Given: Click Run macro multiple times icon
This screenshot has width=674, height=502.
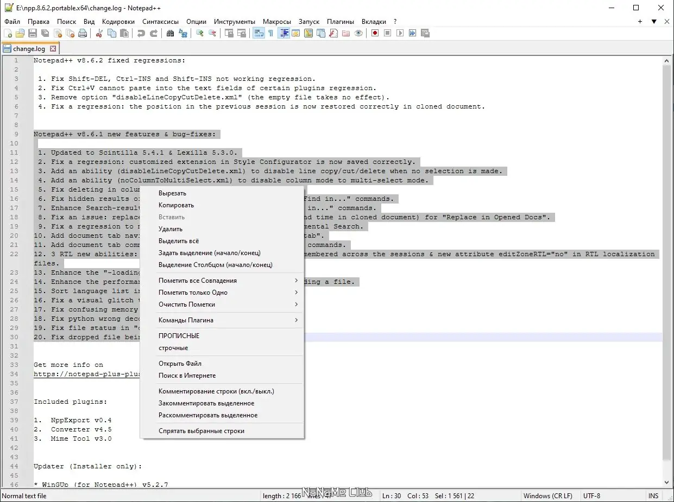Looking at the screenshot, I should point(412,33).
